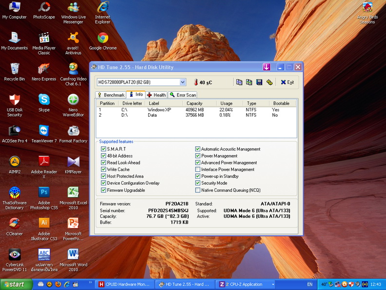The height and width of the screenshot is (290, 386).
Task: Expand the hard disk selection dropdown
Action: click(183, 83)
